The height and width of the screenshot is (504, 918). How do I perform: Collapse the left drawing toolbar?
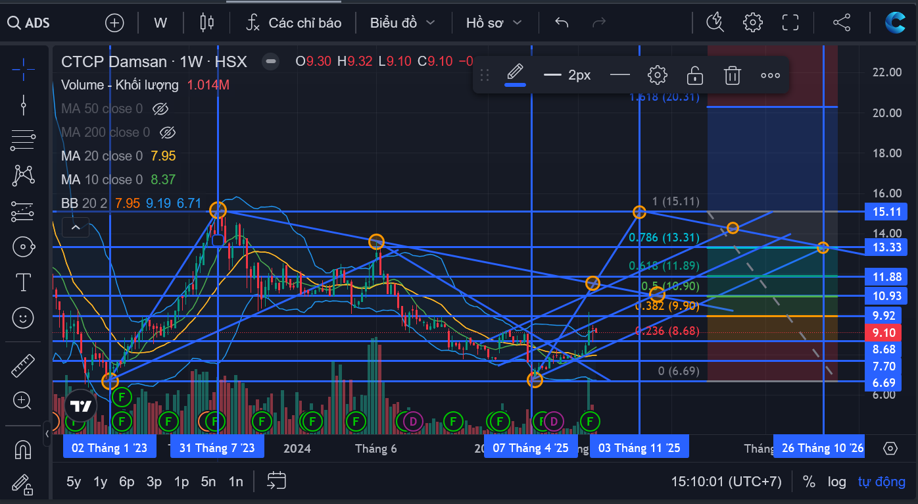(x=47, y=434)
